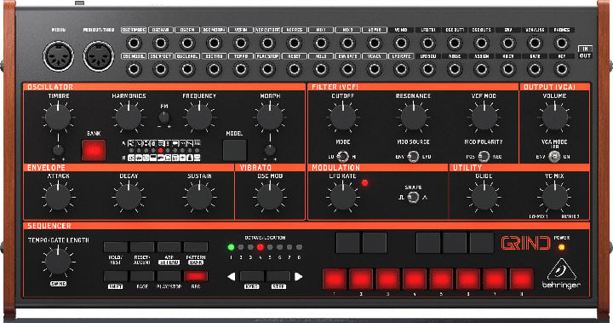Click the RESONANCE knob
The width and height of the screenshot is (613, 323).
tap(413, 117)
